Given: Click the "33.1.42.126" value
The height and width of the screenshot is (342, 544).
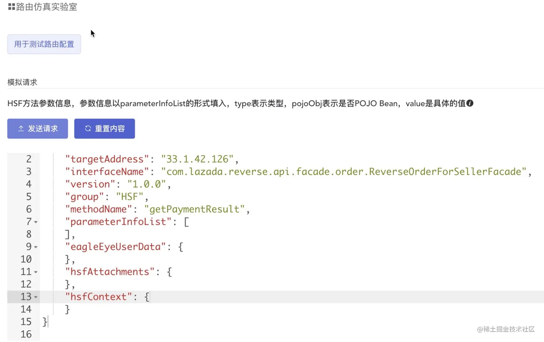Looking at the screenshot, I should 197,159.
